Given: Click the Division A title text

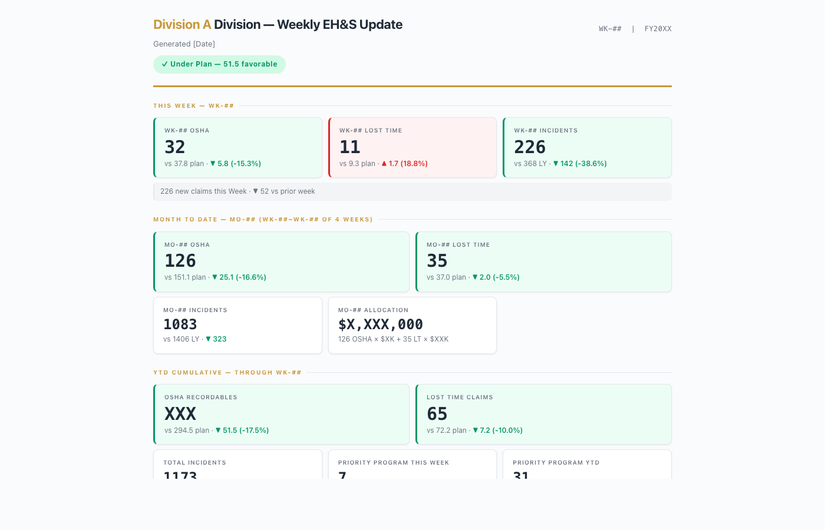Looking at the screenshot, I should tap(182, 25).
